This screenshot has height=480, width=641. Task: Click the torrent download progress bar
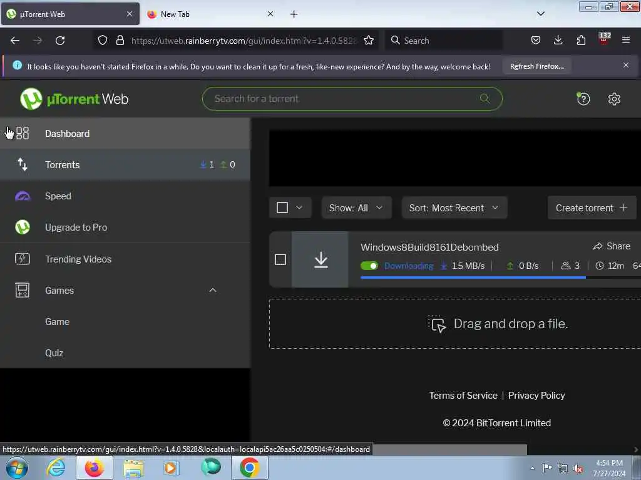(501, 277)
